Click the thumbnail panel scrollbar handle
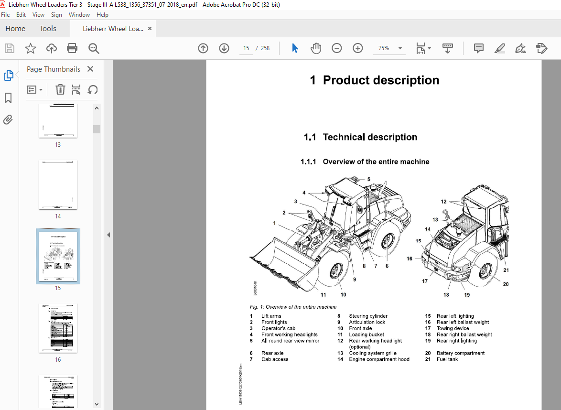The height and width of the screenshot is (410, 561). click(x=97, y=129)
